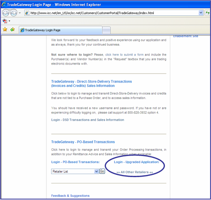The image size is (211, 200).
Task: Click the Adobe PDF toolbar icon
Action: pos(5,21)
